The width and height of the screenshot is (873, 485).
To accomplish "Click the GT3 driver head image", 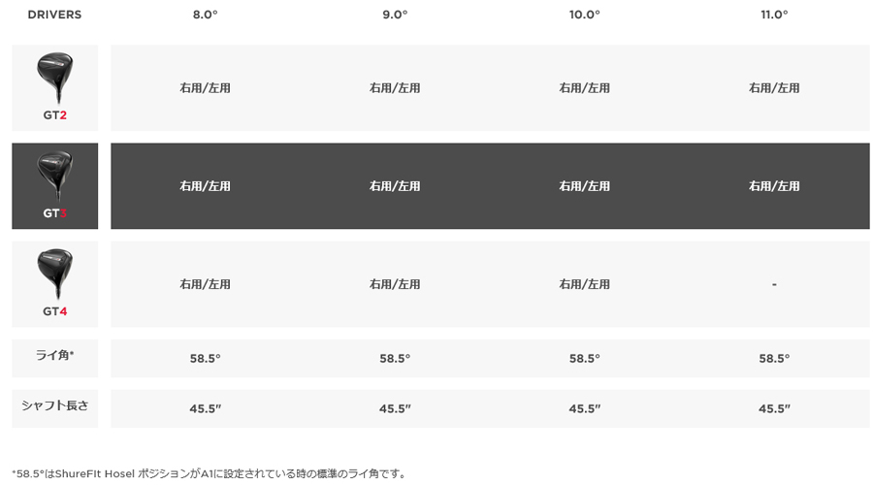I will tap(54, 175).
